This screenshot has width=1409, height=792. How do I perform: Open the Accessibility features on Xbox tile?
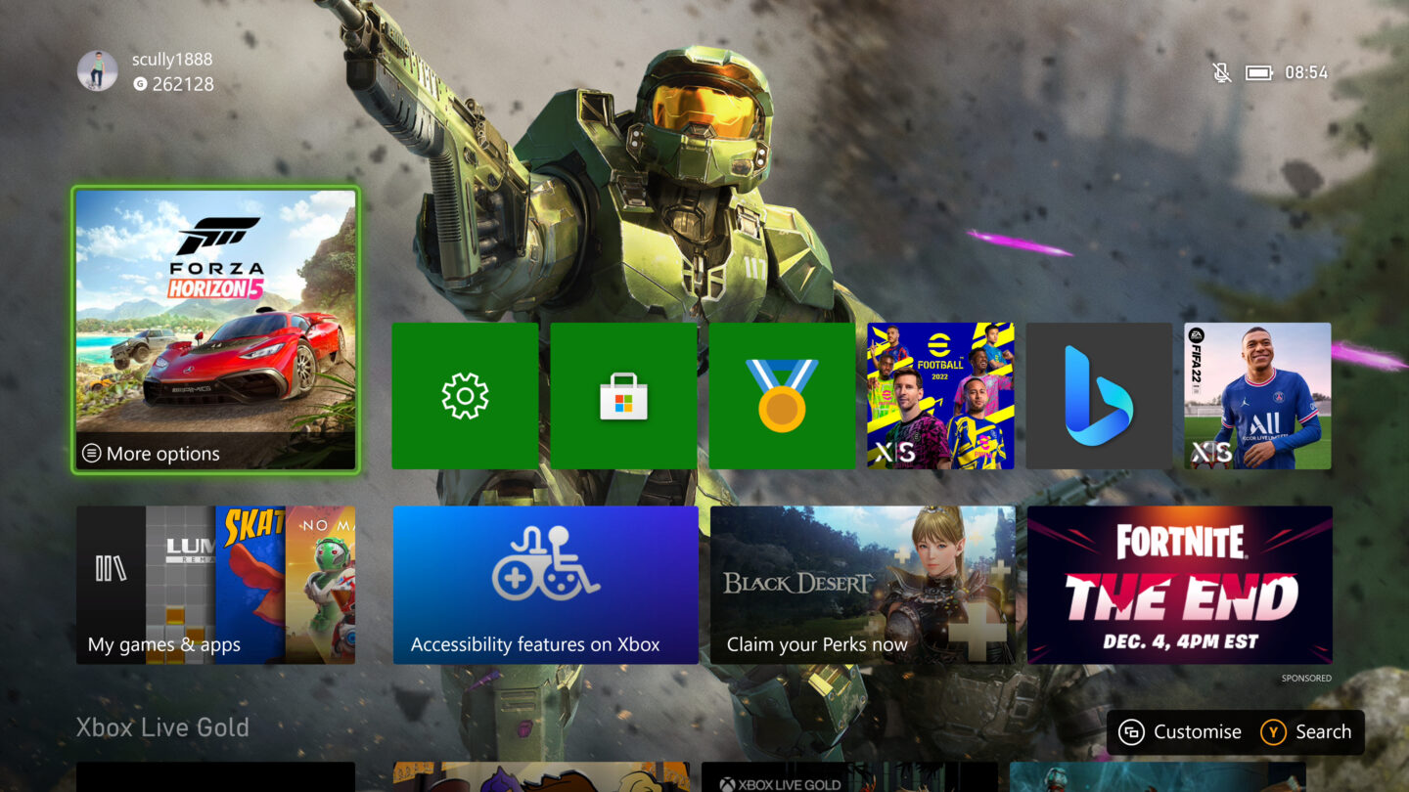coord(545,585)
